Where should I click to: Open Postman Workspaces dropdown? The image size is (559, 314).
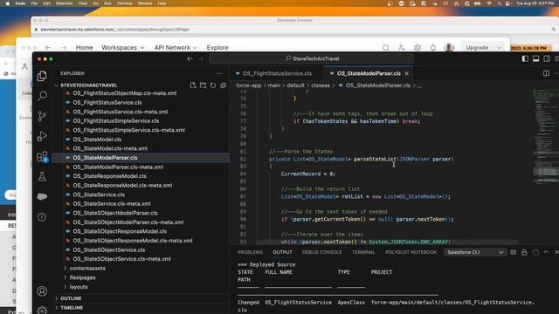click(x=122, y=47)
